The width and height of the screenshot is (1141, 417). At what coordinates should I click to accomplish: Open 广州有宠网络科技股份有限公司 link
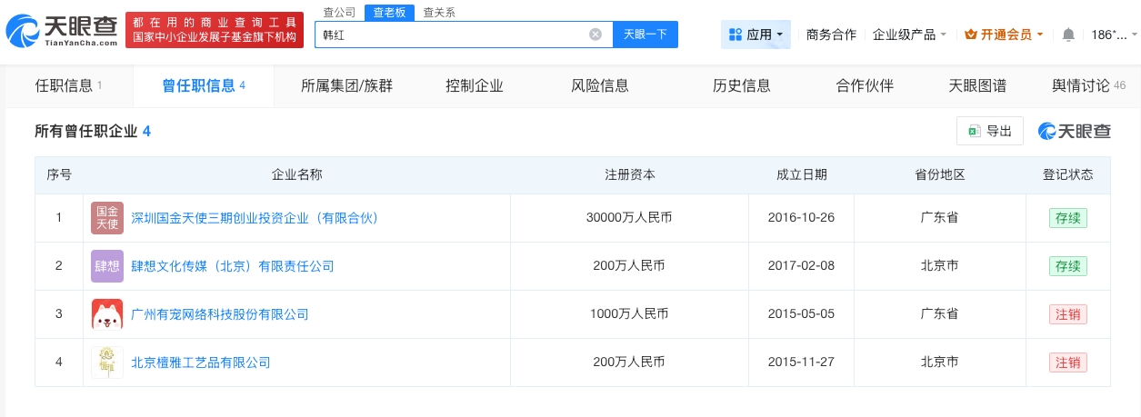(220, 314)
